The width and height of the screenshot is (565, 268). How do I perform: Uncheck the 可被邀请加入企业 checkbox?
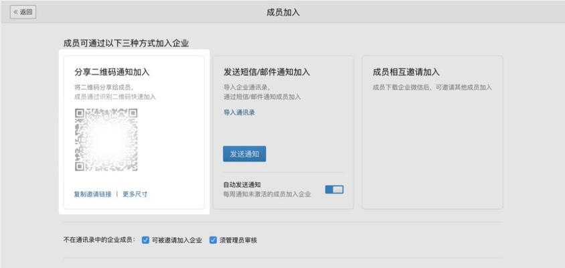pyautogui.click(x=145, y=240)
